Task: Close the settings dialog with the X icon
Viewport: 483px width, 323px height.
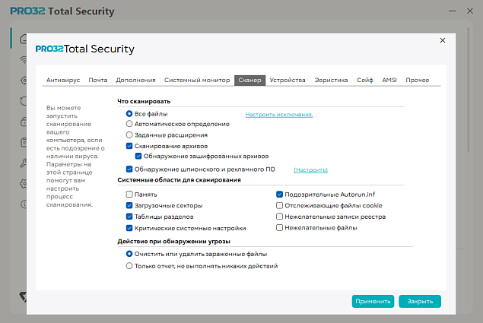Action: (x=443, y=40)
